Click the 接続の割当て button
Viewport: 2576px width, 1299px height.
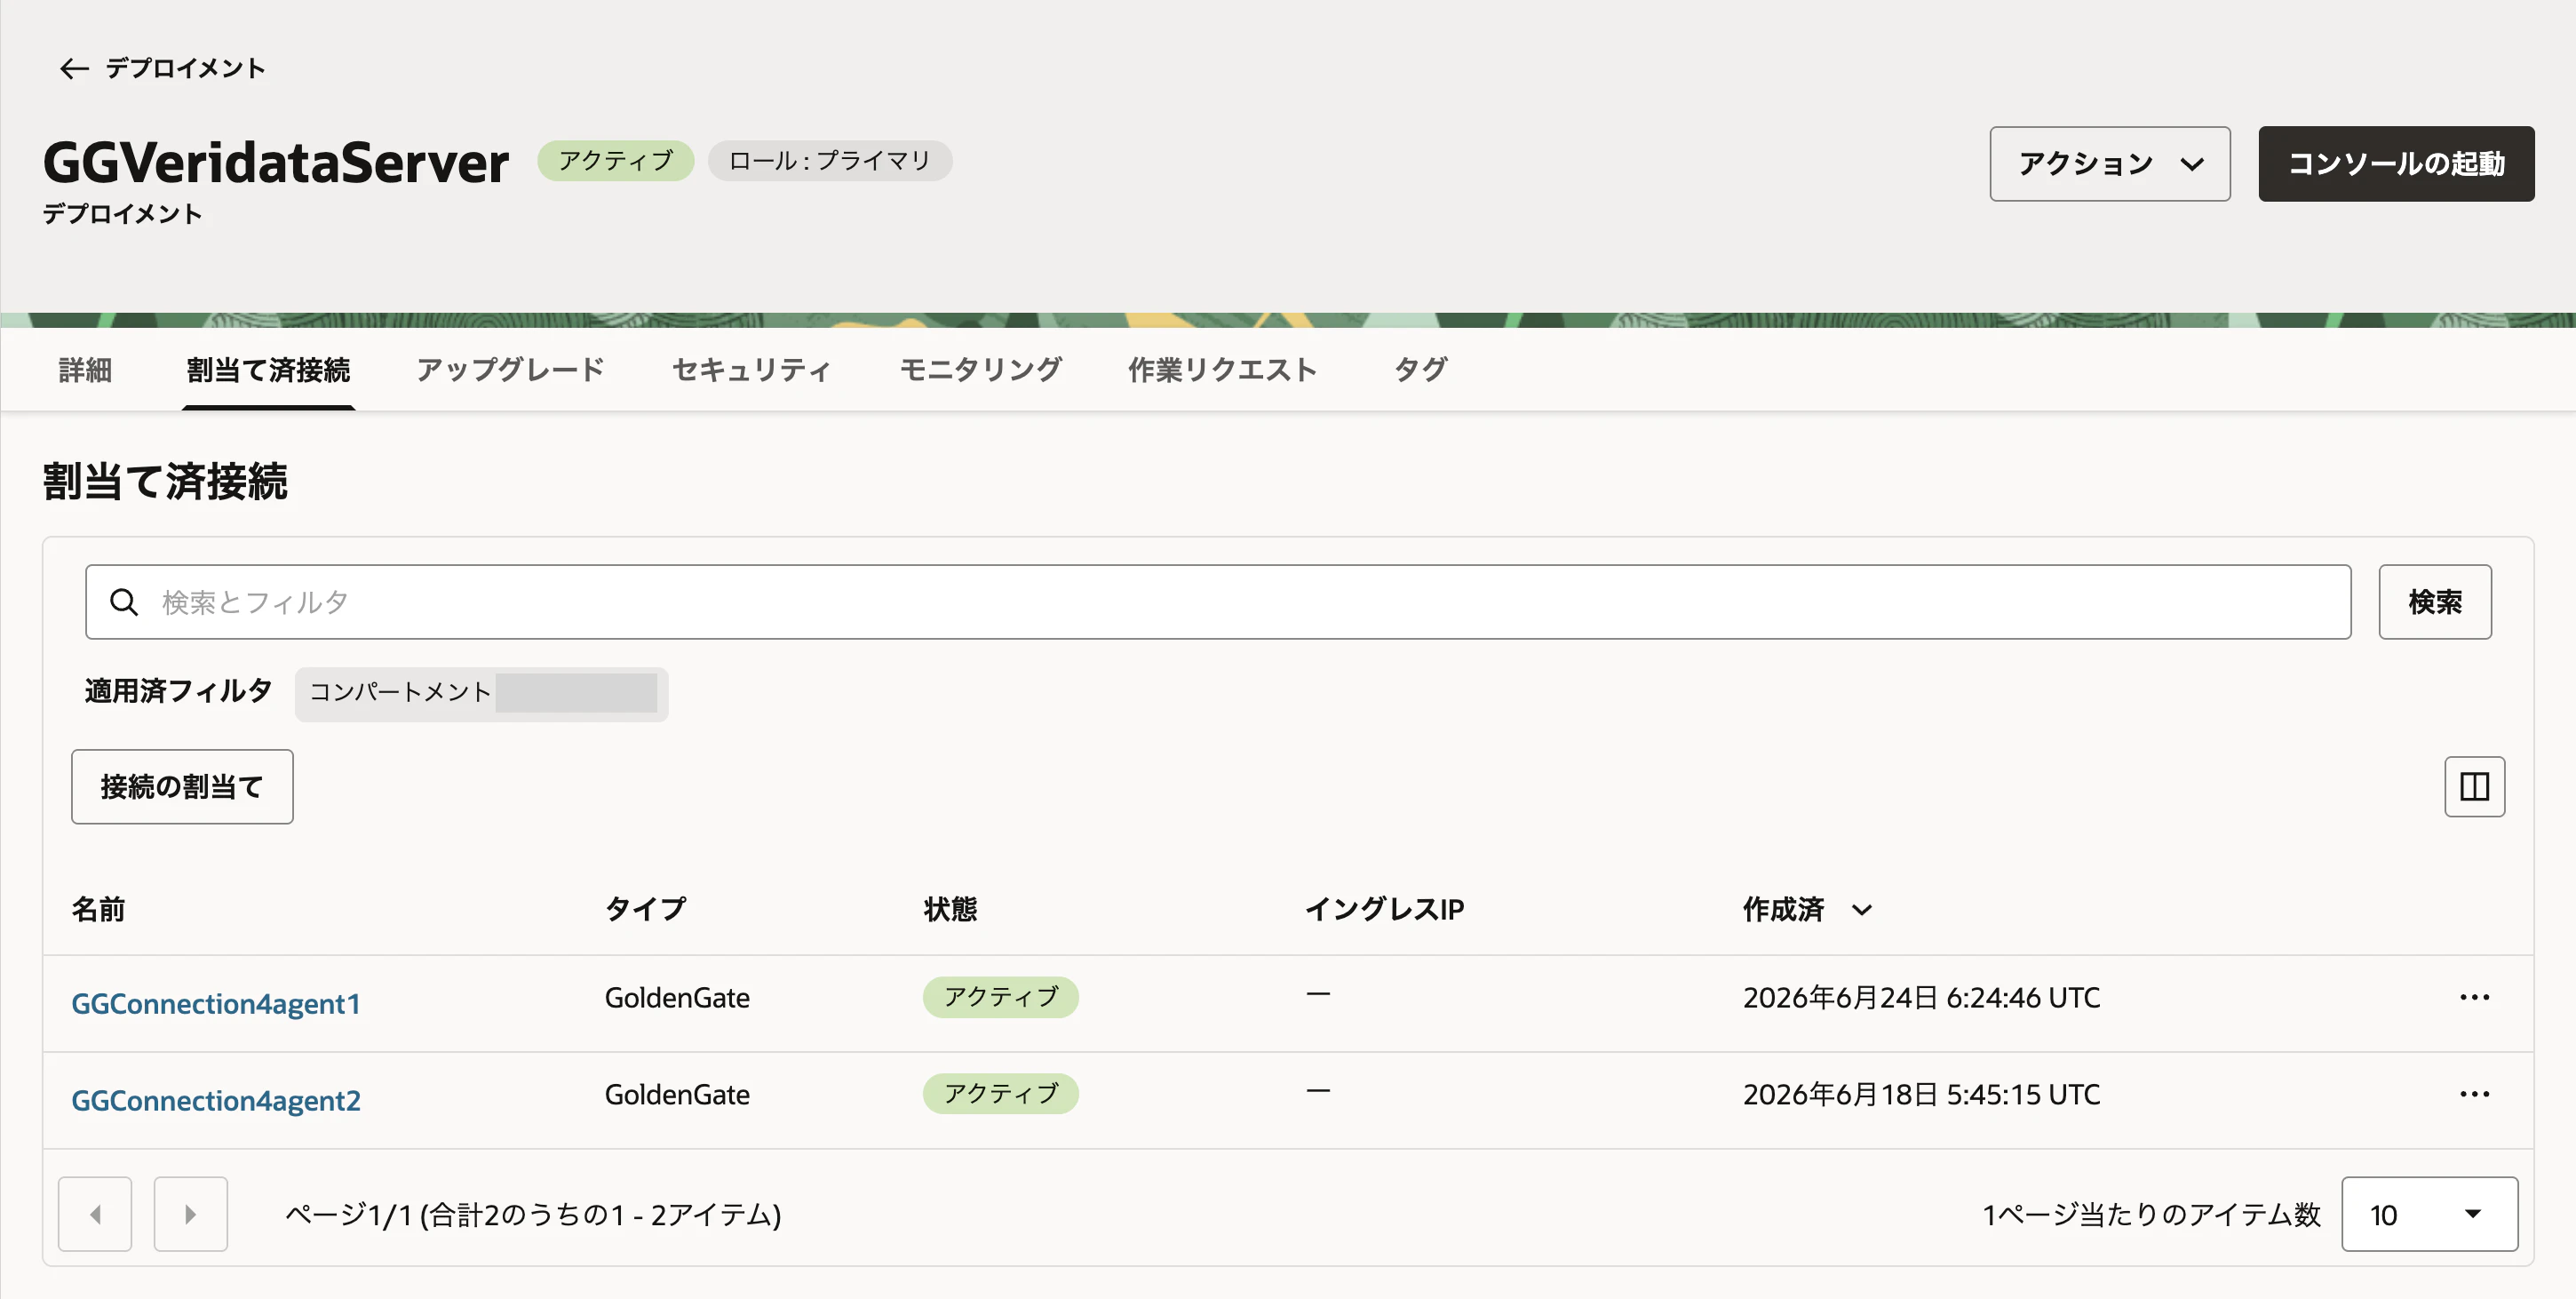click(x=182, y=787)
